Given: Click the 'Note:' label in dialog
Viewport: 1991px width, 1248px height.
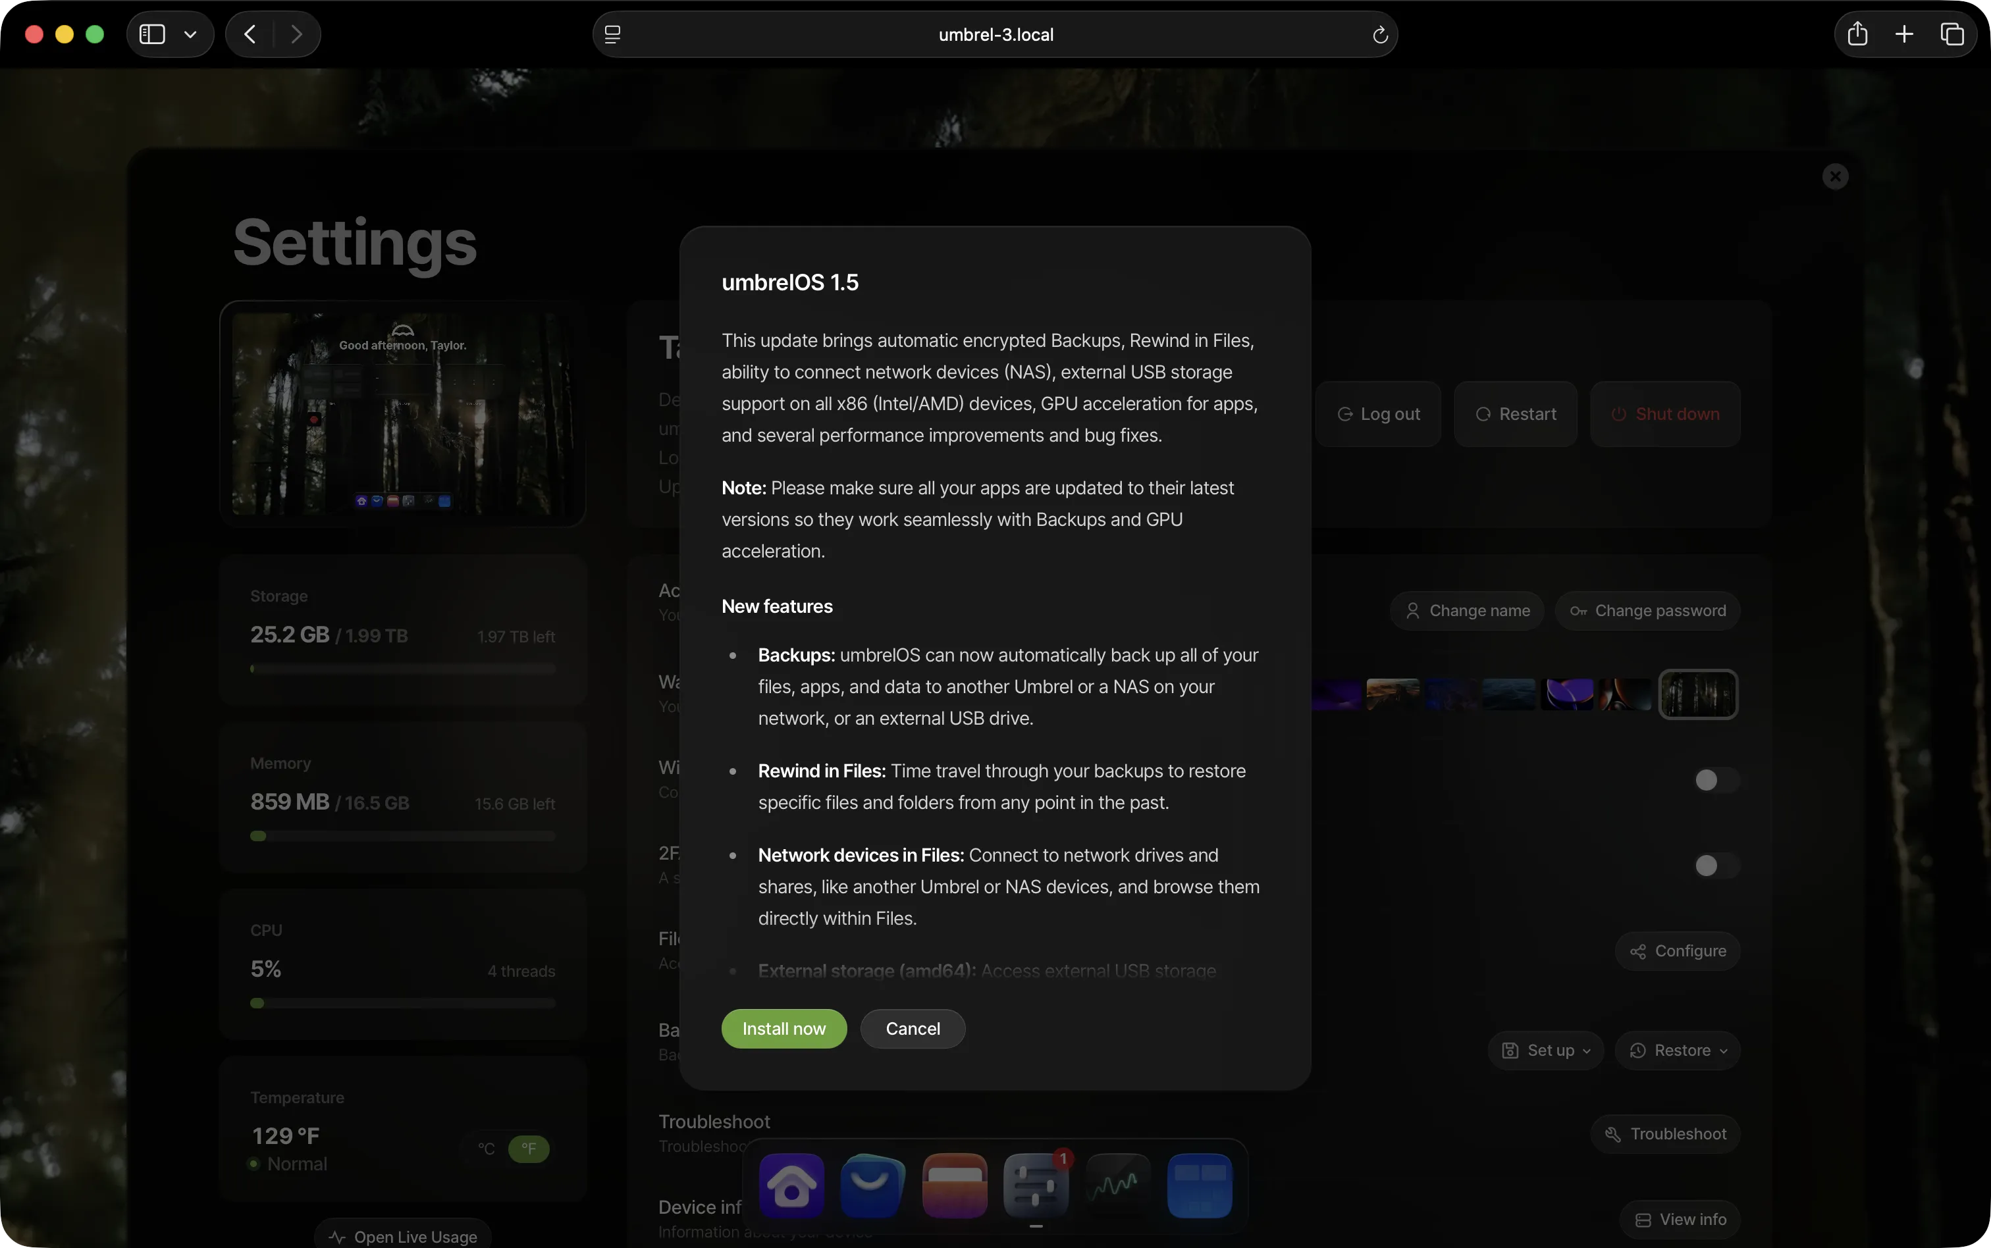Looking at the screenshot, I should (744, 488).
